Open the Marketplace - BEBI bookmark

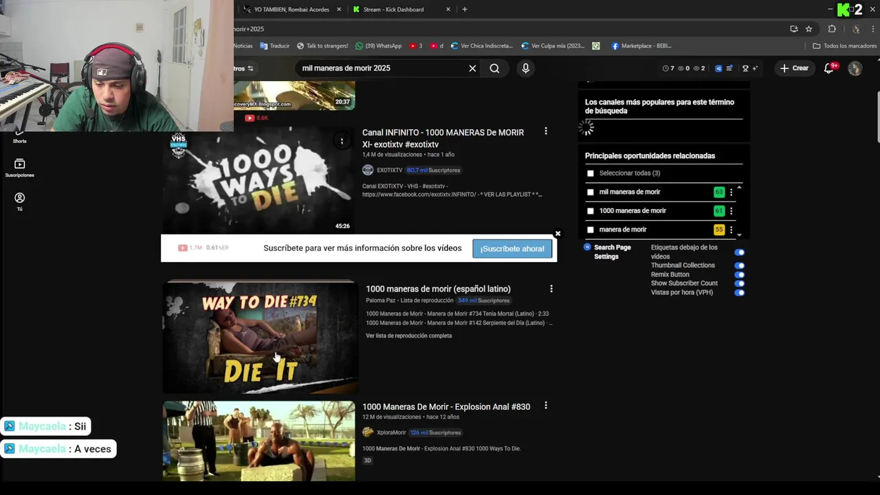pyautogui.click(x=641, y=46)
